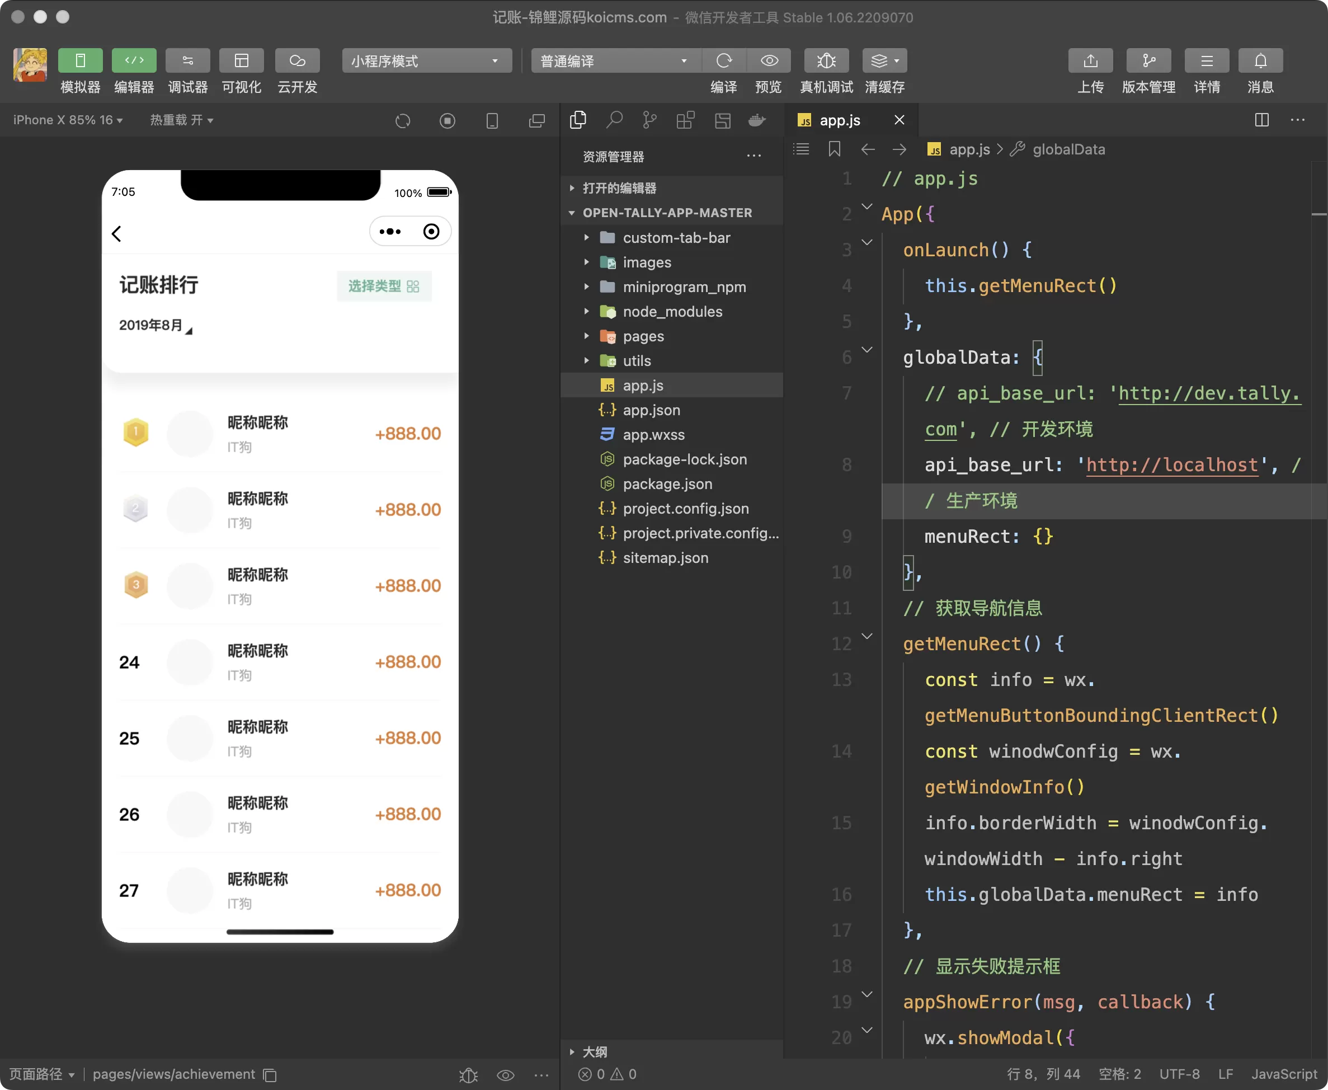The width and height of the screenshot is (1328, 1090).
Task: Open cloud development
Action: [x=298, y=61]
